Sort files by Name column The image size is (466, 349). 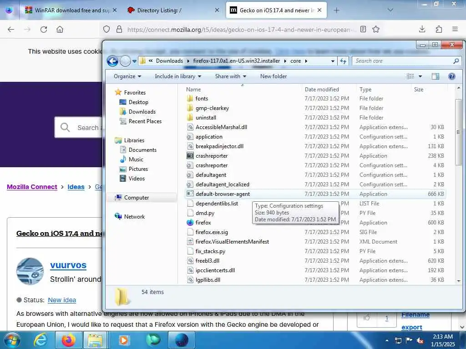[193, 90]
